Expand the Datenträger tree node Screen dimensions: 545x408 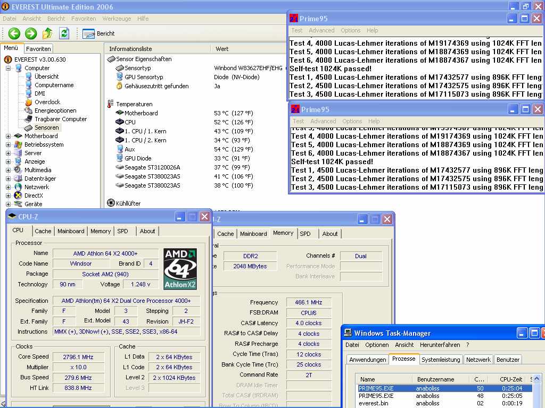coord(8,178)
